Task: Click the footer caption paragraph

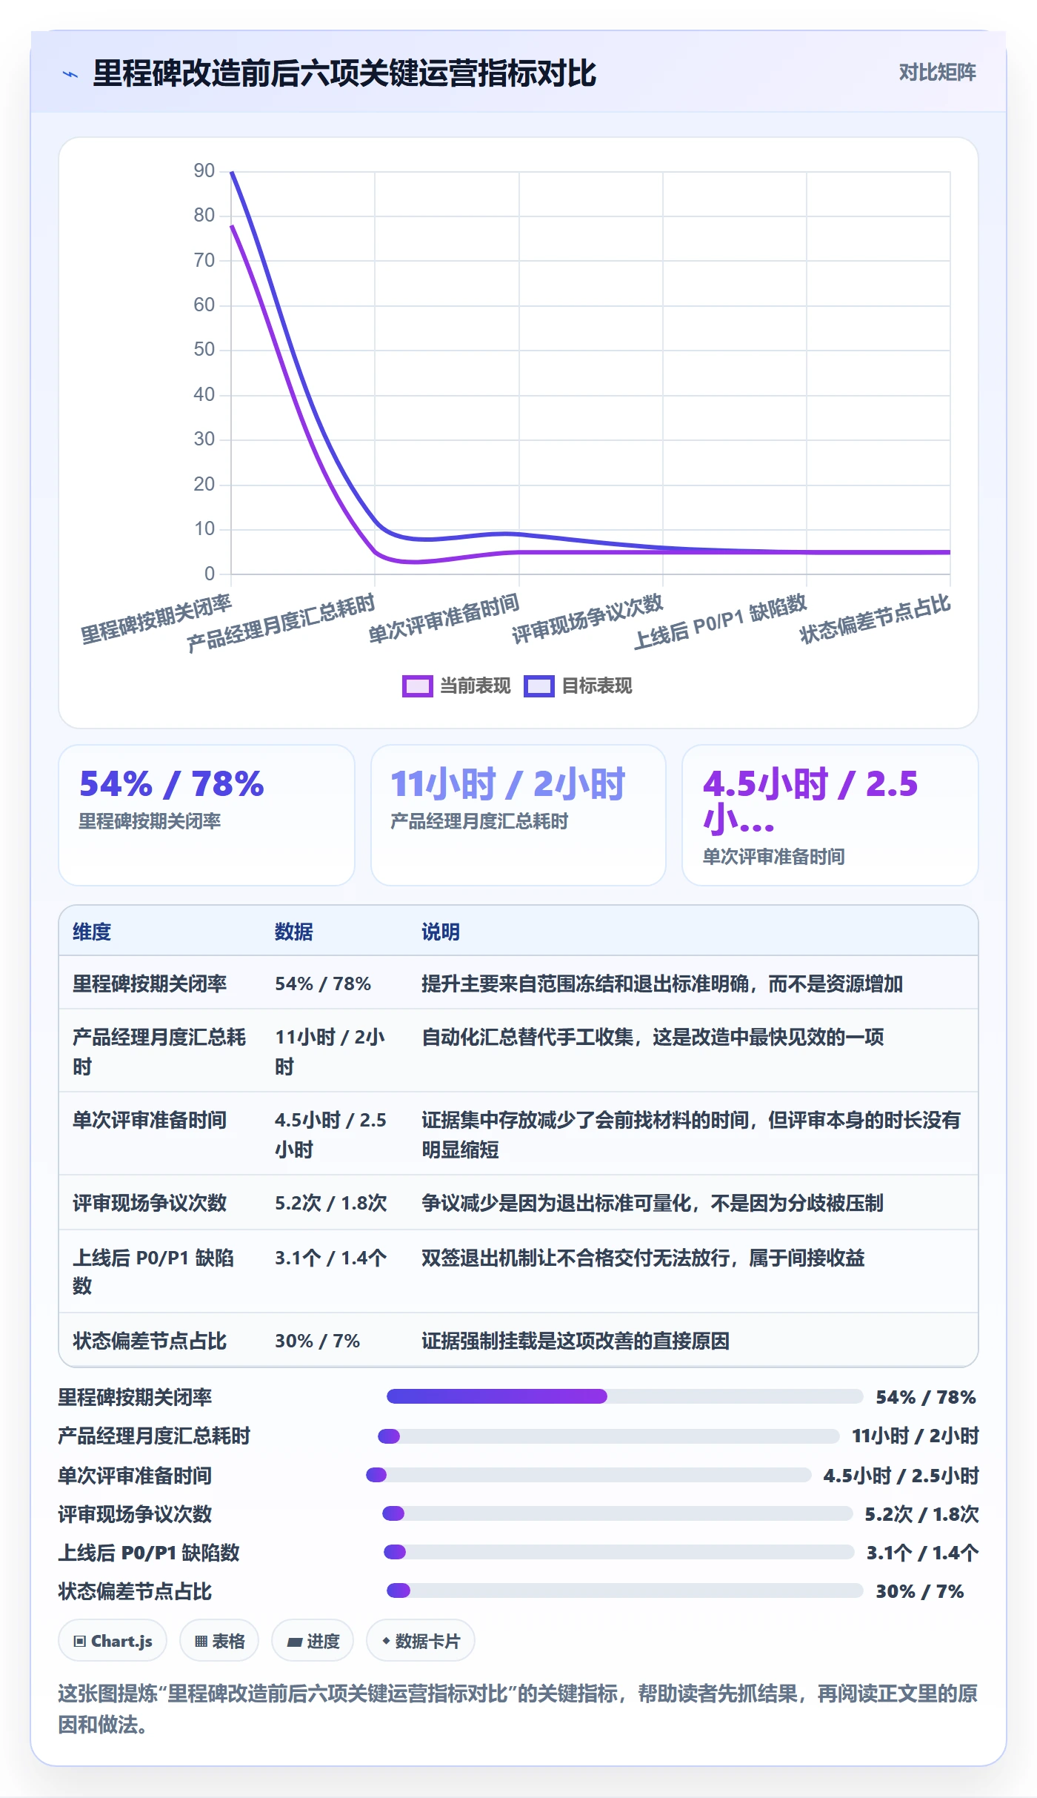Action: [518, 1708]
